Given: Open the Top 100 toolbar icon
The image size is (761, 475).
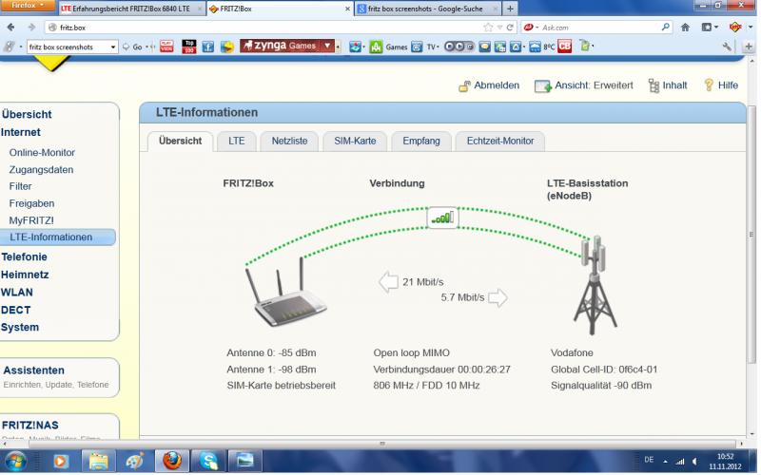Looking at the screenshot, I should point(188,47).
